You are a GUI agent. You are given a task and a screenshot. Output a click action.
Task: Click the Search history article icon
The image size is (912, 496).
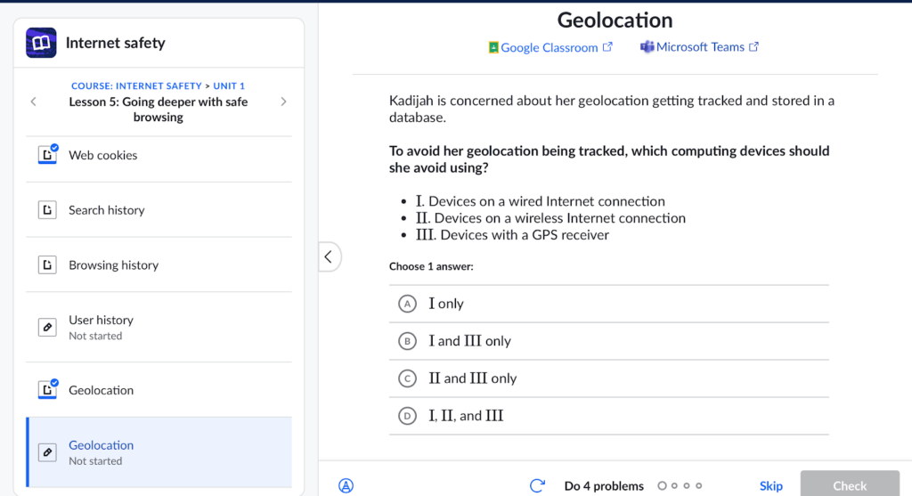[48, 210]
